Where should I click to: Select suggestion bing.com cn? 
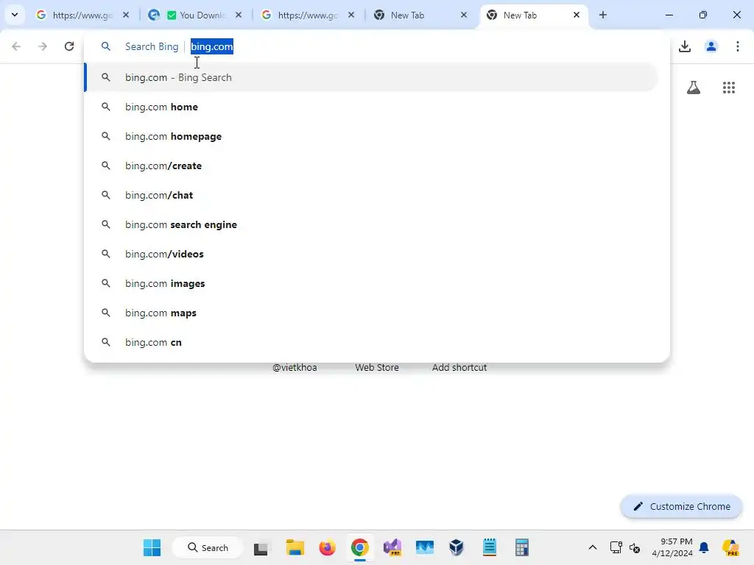point(371,342)
